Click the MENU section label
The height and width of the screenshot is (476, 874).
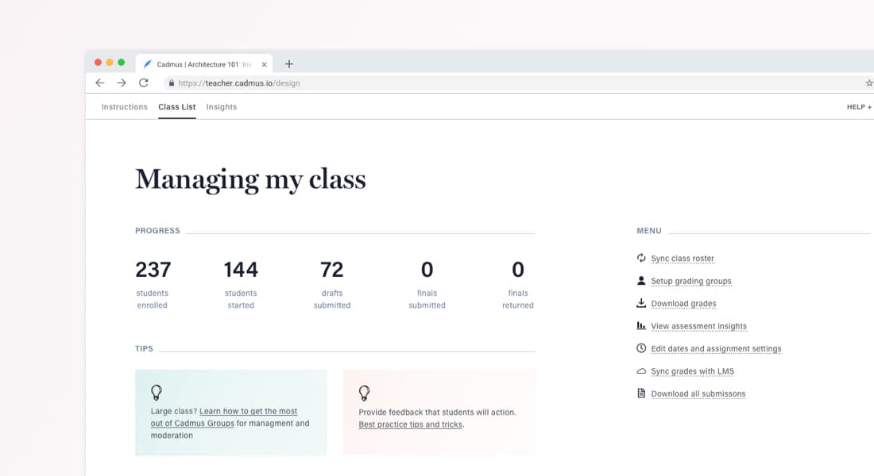pyautogui.click(x=649, y=231)
